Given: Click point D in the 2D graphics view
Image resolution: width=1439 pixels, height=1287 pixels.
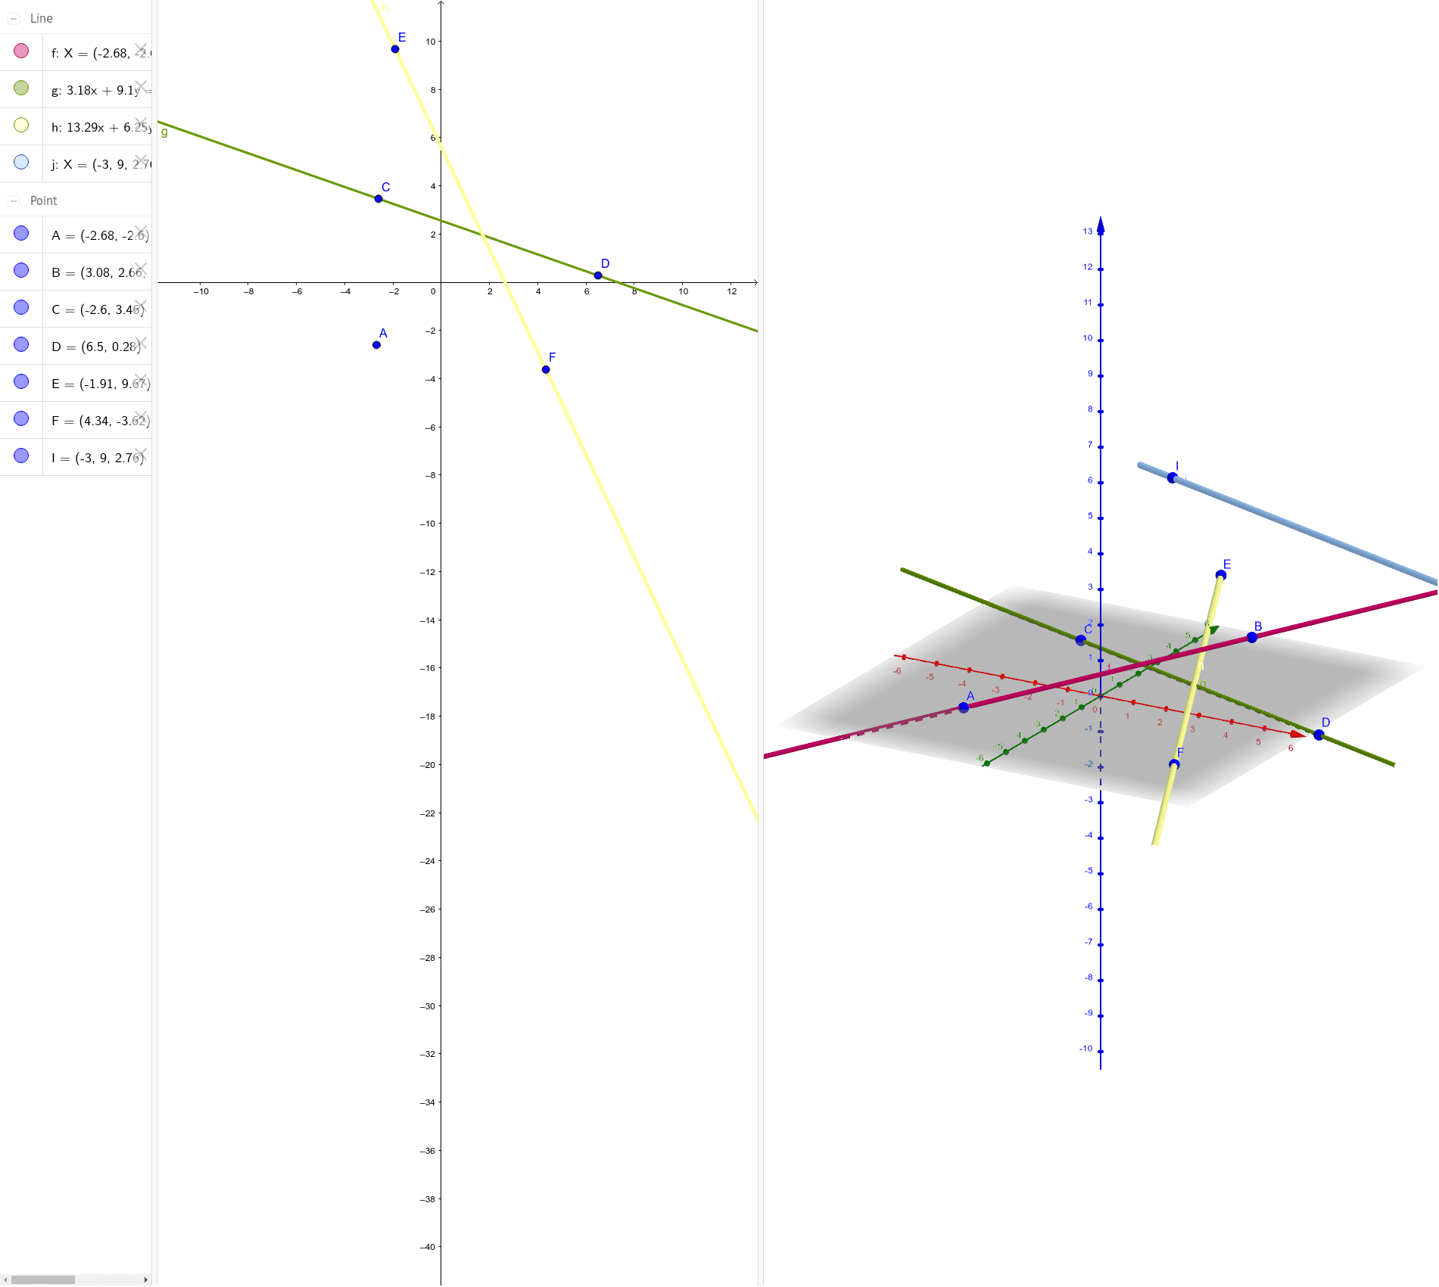Looking at the screenshot, I should (598, 275).
